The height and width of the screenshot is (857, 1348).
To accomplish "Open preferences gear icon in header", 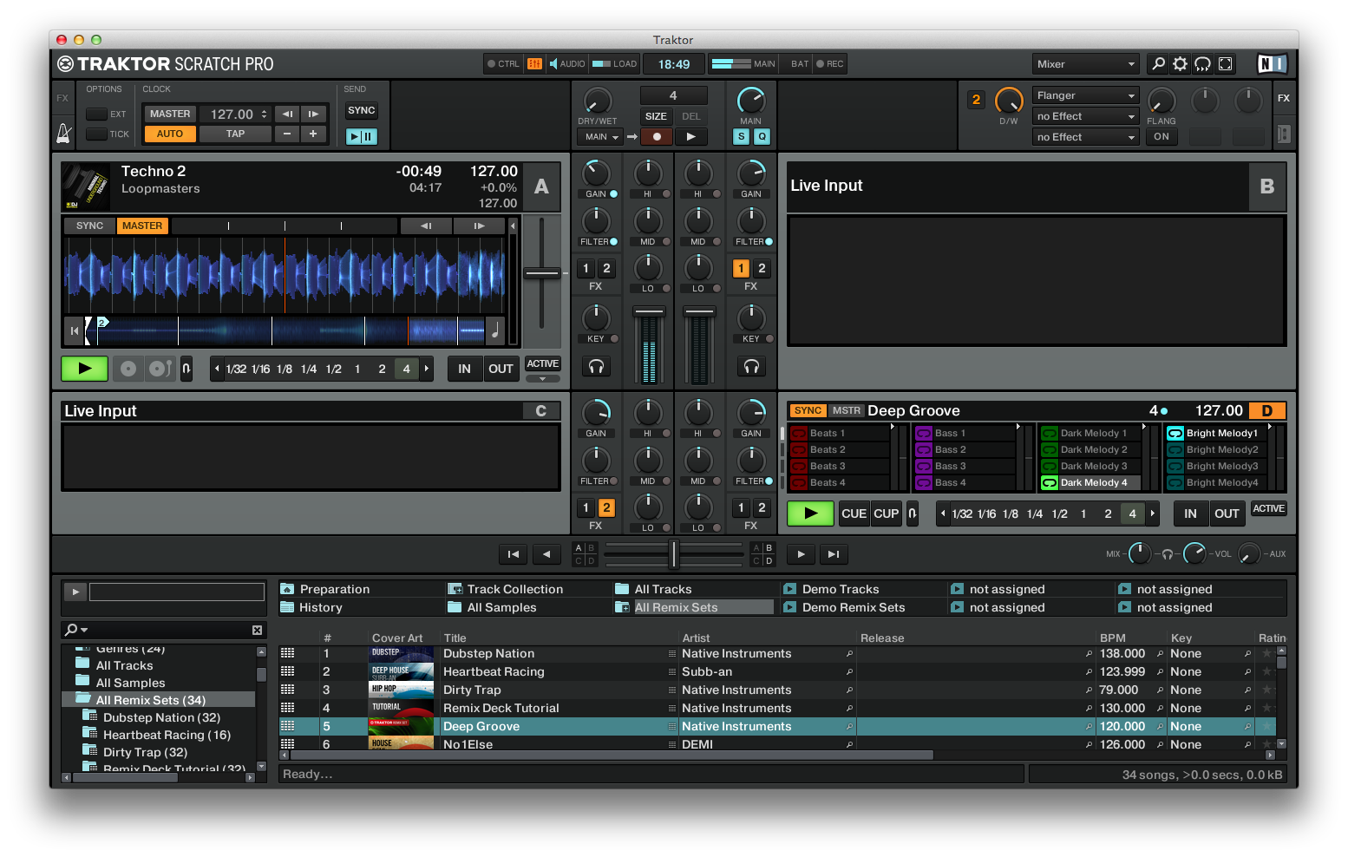I will pyautogui.click(x=1180, y=63).
